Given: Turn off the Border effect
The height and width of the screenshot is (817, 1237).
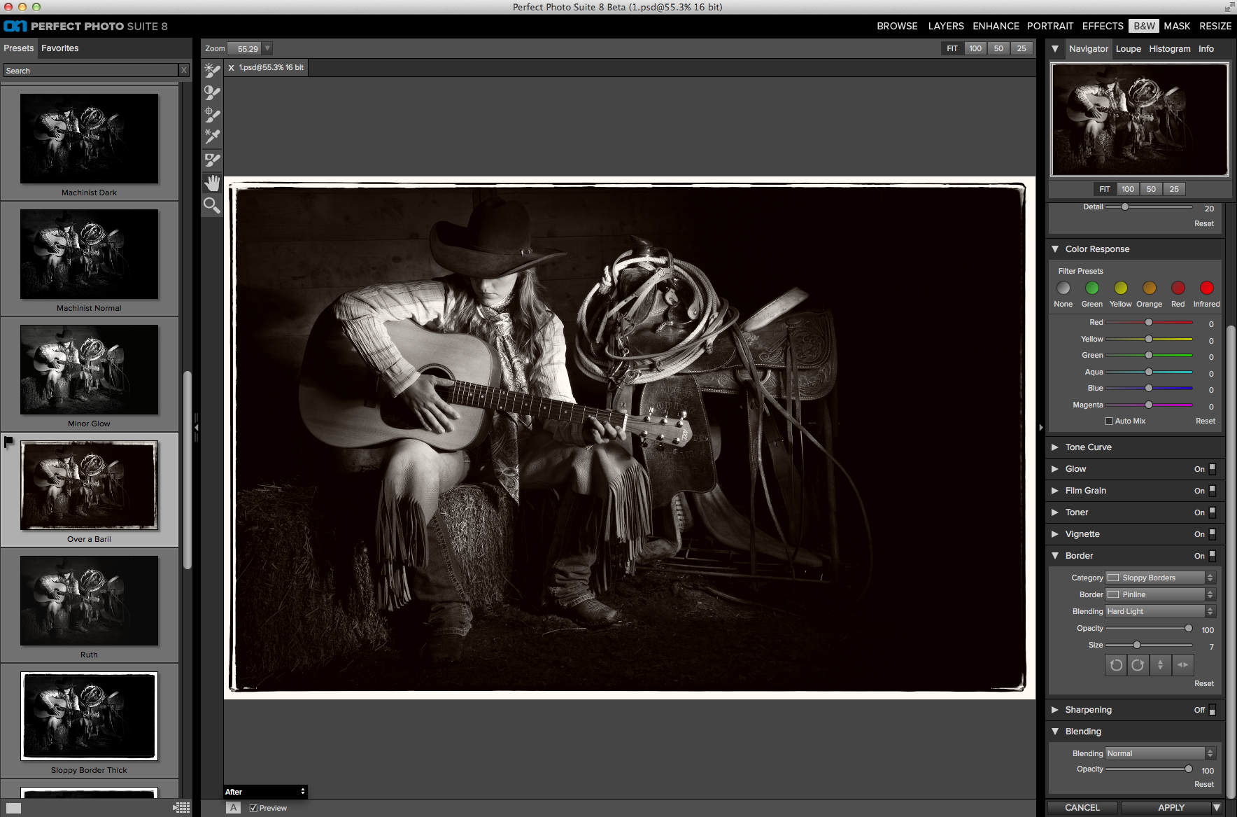Looking at the screenshot, I should coord(1213,556).
